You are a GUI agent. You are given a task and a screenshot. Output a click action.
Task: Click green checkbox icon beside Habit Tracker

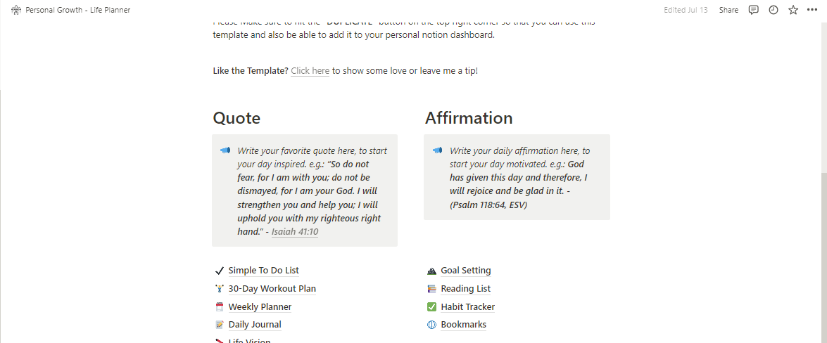[432, 306]
